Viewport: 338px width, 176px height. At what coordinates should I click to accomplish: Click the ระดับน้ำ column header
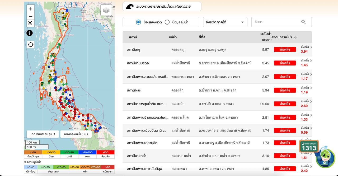pyautogui.click(x=266, y=34)
